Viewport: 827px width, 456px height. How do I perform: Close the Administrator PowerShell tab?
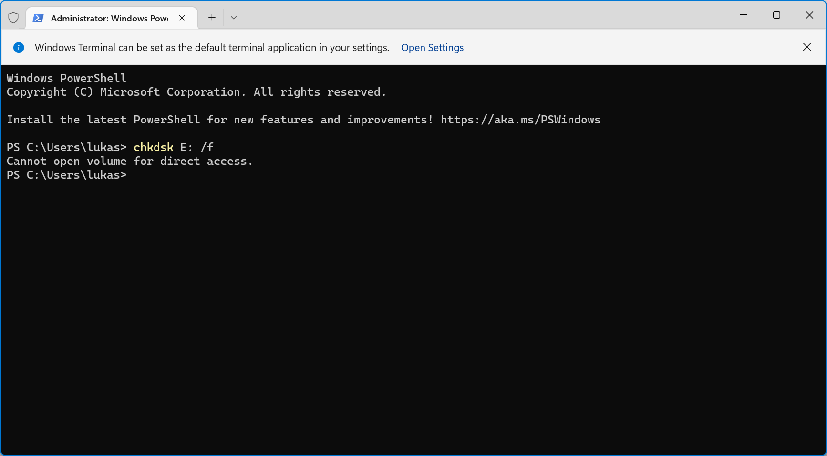click(182, 18)
